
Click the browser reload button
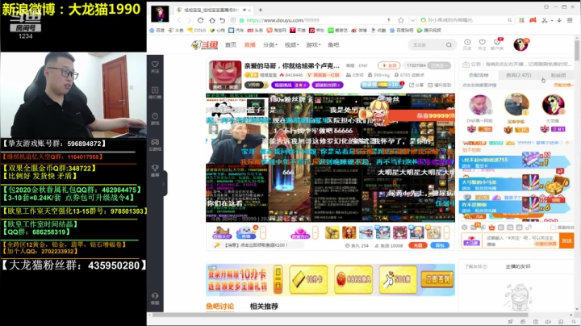click(x=200, y=20)
